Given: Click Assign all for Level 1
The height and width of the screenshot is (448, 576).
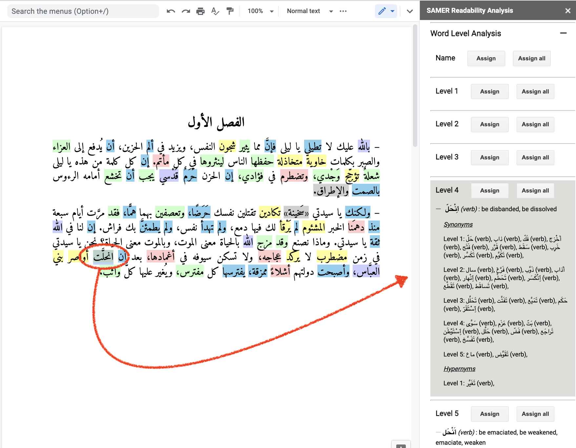Looking at the screenshot, I should [x=535, y=92].
